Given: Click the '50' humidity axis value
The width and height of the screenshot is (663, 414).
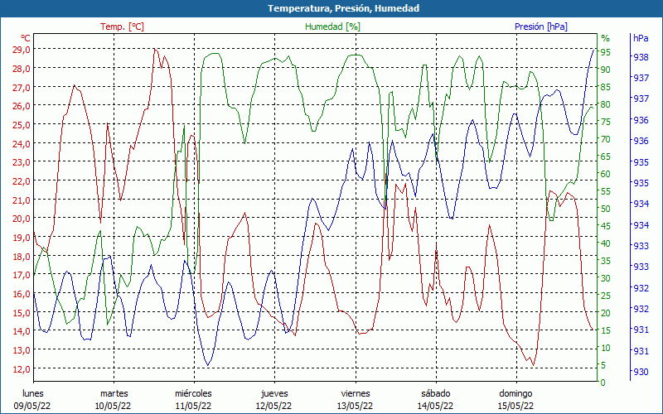Looking at the screenshot, I should click(606, 209).
